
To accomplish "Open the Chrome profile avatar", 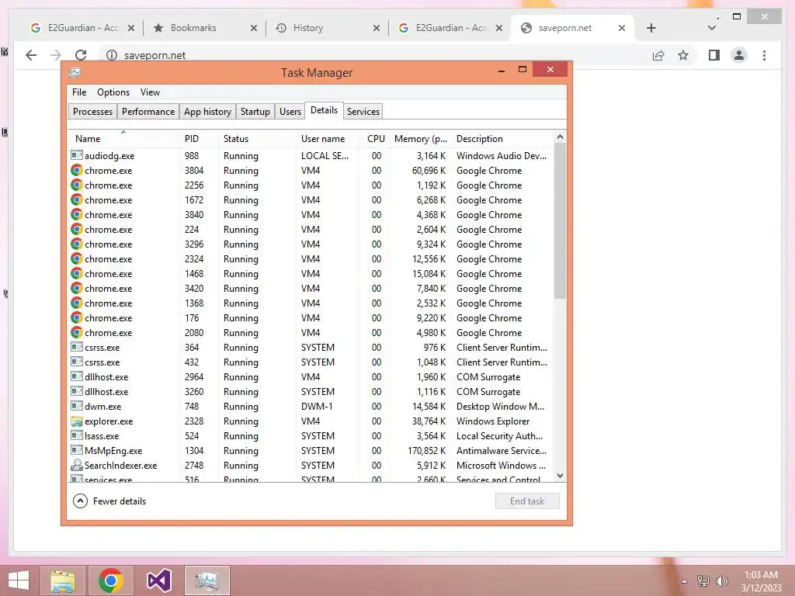I will 739,55.
